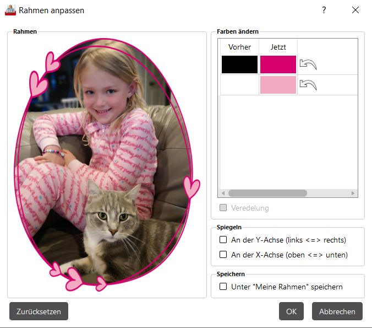Image resolution: width=372 pixels, height=328 pixels.
Task: Select the magenta Jetzt color swatch
Action: point(278,64)
